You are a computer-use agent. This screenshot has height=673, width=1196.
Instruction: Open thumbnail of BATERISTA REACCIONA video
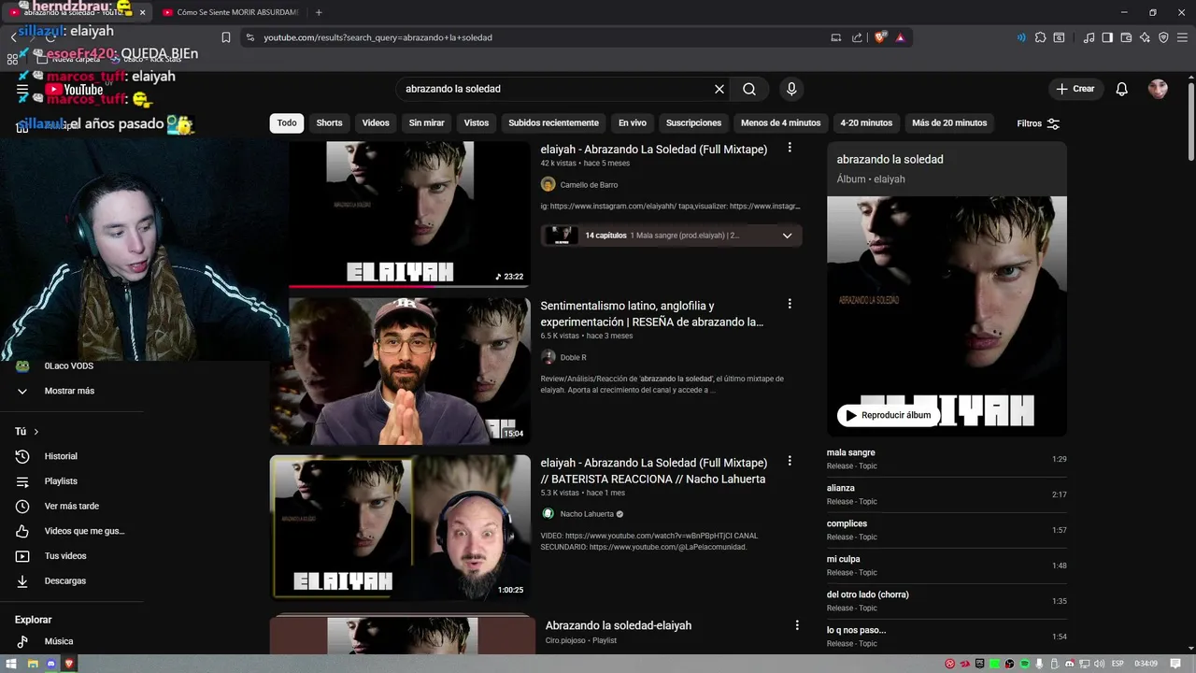400,528
